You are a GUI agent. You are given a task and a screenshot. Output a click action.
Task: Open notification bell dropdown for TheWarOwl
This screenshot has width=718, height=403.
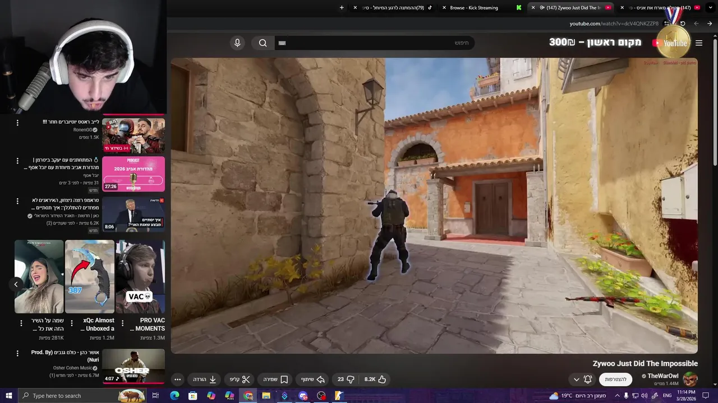coord(582,379)
